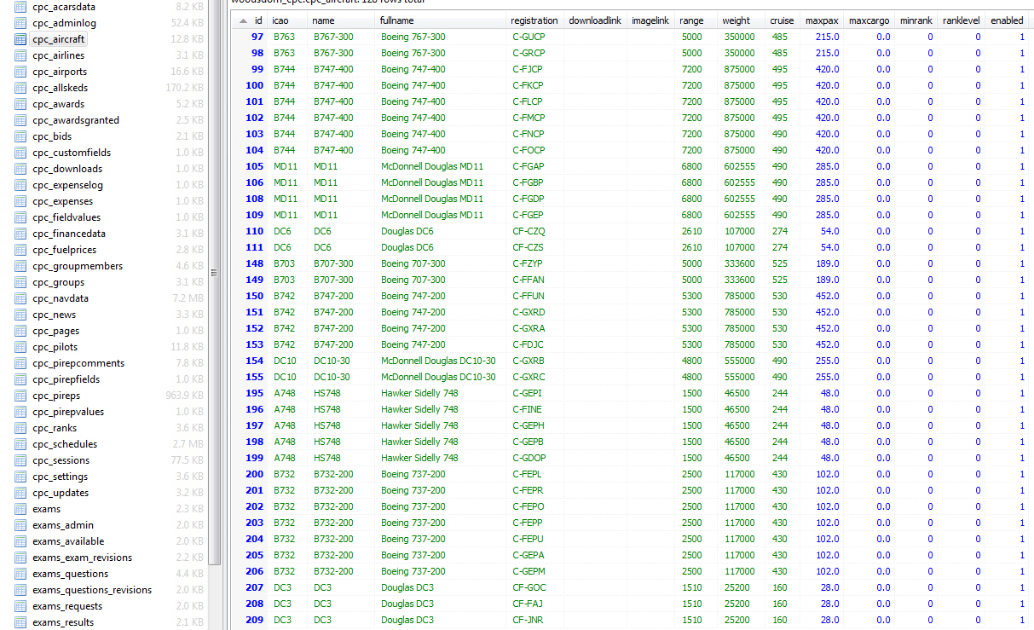Select the table icon for cpc_airports

click(x=21, y=72)
